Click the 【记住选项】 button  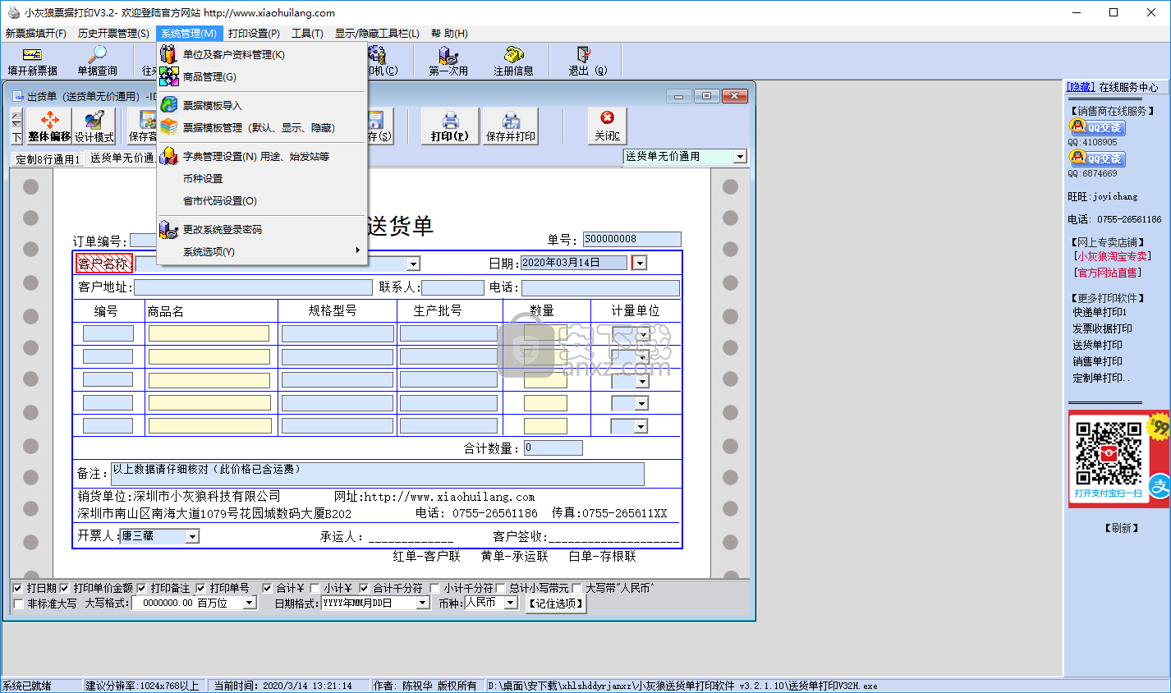pos(556,604)
